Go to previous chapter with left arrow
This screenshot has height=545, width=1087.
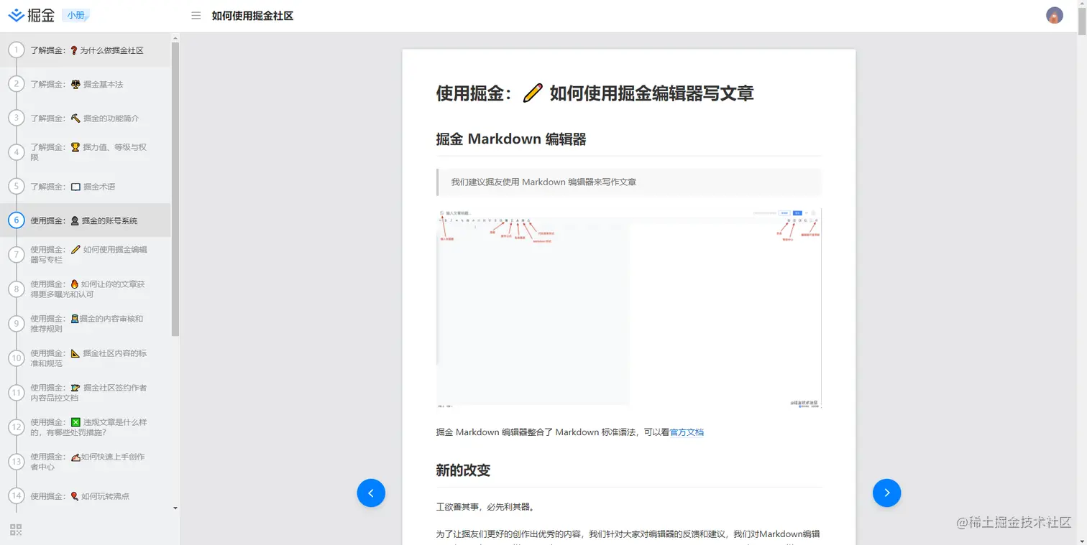[x=371, y=493]
